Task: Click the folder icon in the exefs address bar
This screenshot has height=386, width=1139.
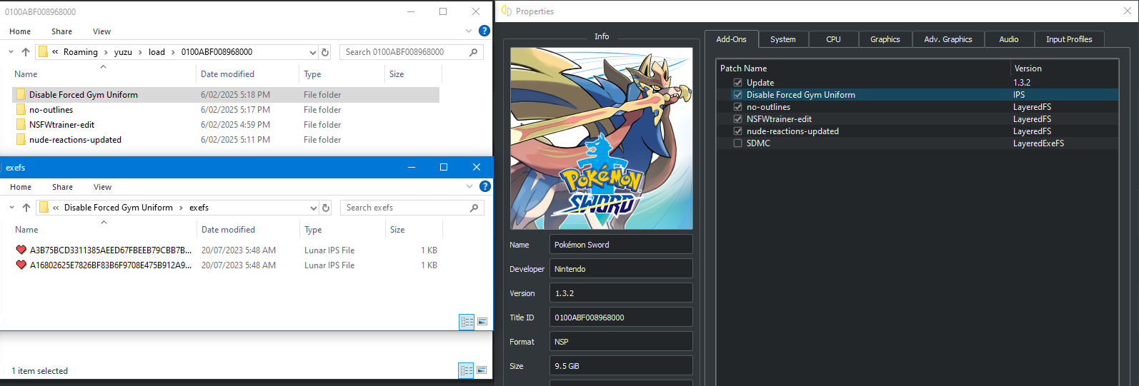Action: (x=44, y=208)
